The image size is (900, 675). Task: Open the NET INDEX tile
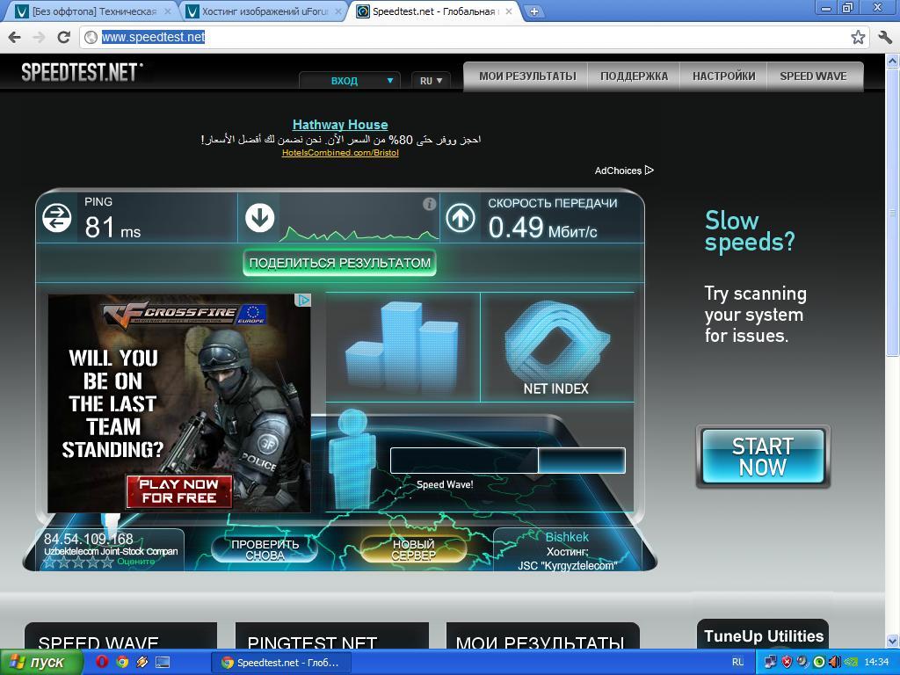[x=556, y=346]
